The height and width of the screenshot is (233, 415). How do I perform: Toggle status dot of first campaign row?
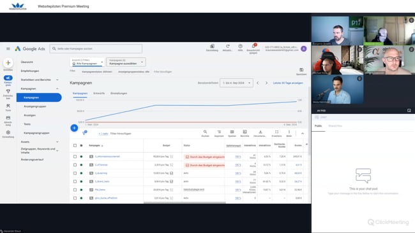(x=81, y=157)
